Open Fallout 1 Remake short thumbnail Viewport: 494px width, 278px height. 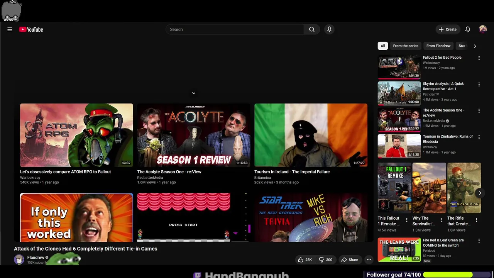point(394,188)
